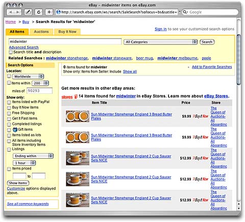Click the Safari forward arrow button
This screenshot has height=222, width=245.
pos(18,12)
